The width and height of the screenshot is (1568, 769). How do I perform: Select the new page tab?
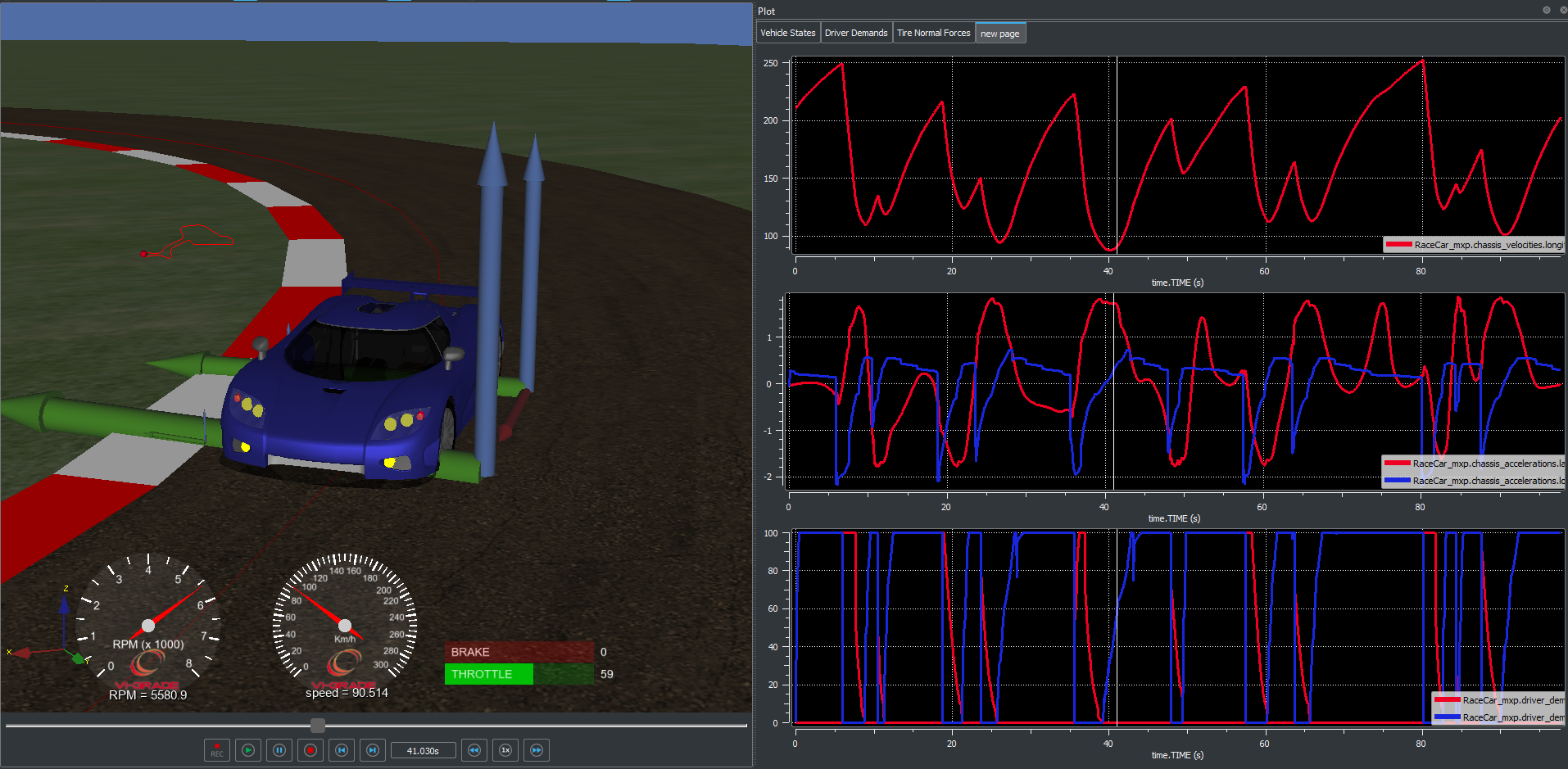point(999,34)
